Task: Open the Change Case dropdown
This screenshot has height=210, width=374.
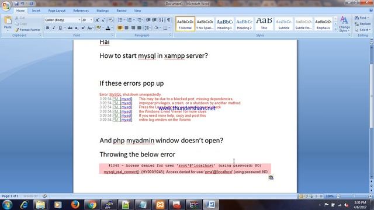Action: tap(90, 28)
